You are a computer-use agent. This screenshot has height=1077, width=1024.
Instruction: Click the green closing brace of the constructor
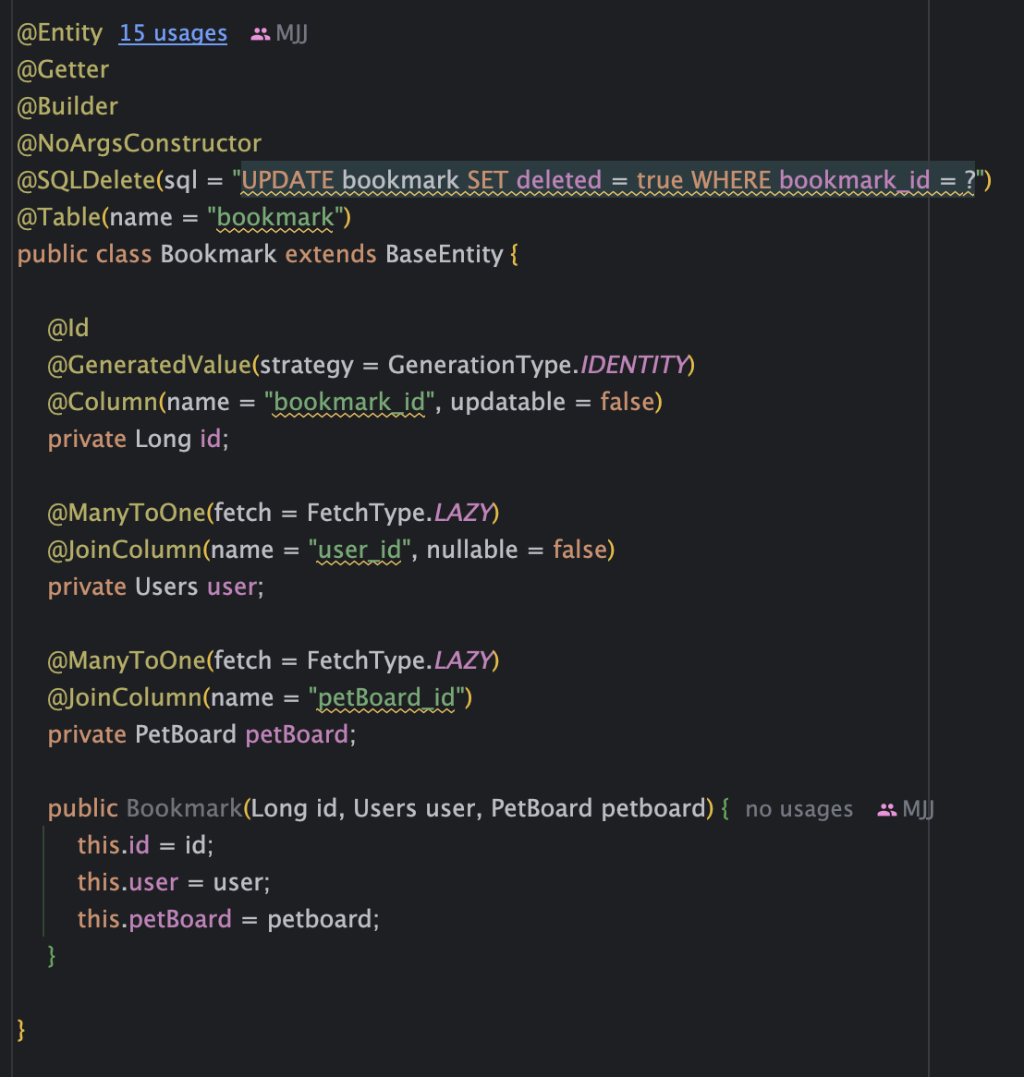(x=52, y=955)
